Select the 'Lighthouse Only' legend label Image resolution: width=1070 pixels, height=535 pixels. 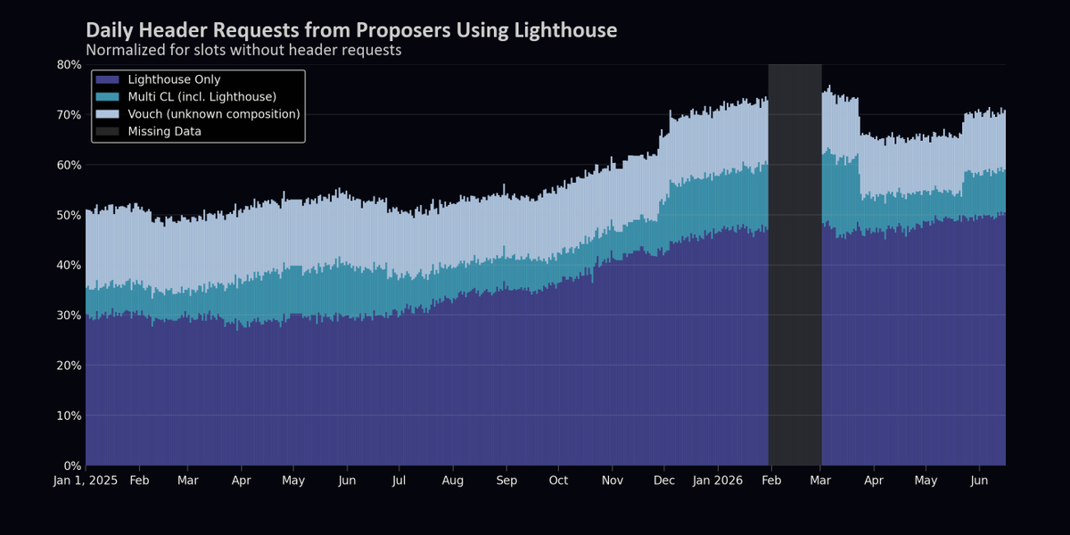pos(174,80)
